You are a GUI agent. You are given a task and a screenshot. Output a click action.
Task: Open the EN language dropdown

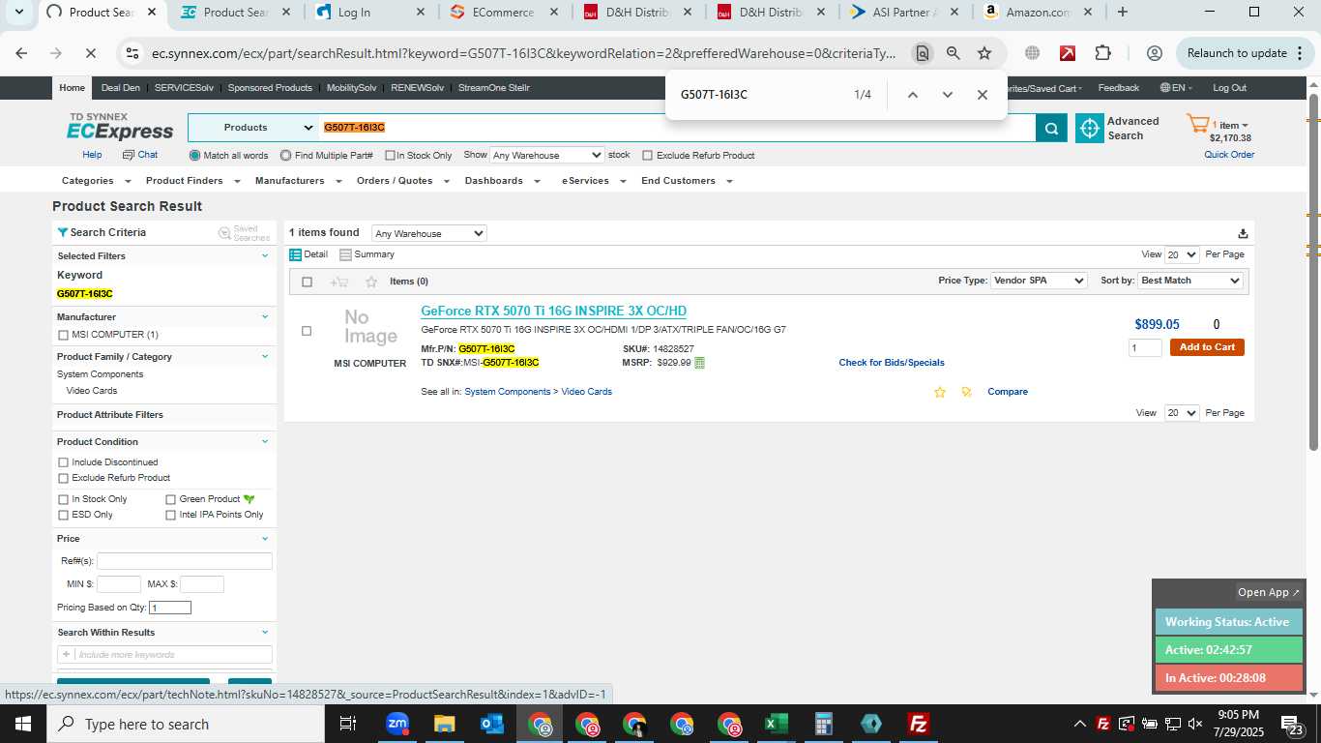1176,88
